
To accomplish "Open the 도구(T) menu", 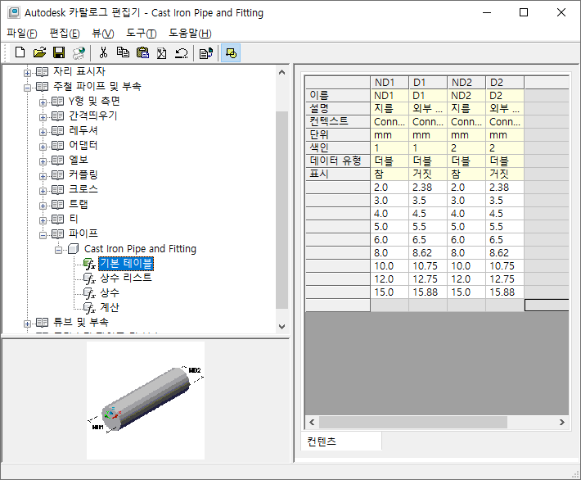I will point(142,34).
